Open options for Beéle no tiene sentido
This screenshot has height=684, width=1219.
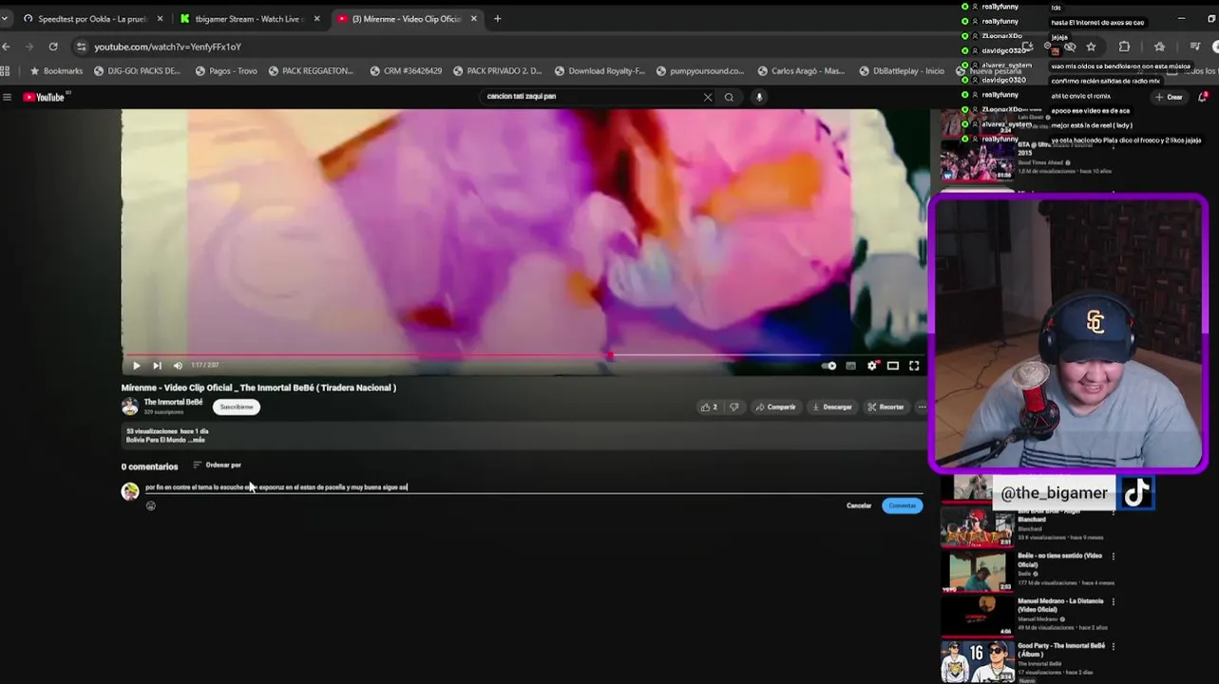(1113, 557)
